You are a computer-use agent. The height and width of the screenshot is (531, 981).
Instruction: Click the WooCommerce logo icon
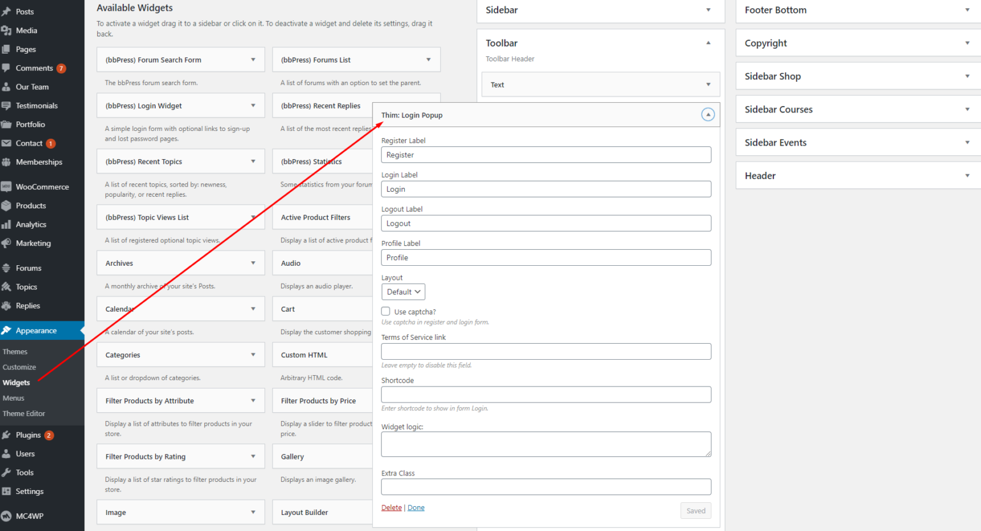(6, 187)
